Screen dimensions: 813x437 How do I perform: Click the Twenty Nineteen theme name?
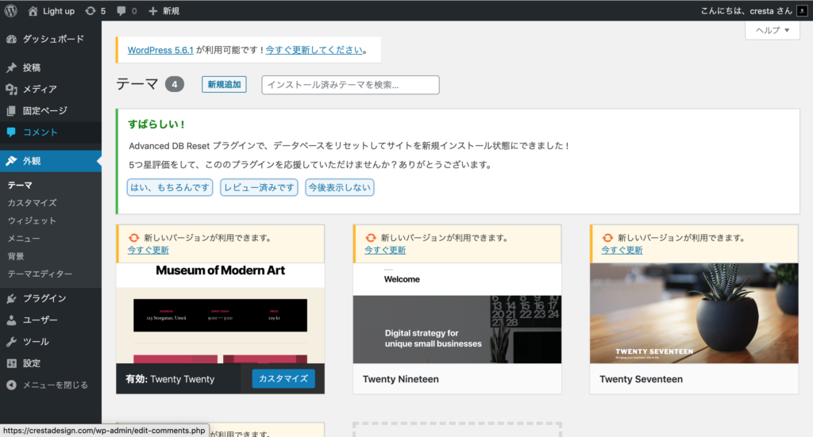(x=401, y=379)
